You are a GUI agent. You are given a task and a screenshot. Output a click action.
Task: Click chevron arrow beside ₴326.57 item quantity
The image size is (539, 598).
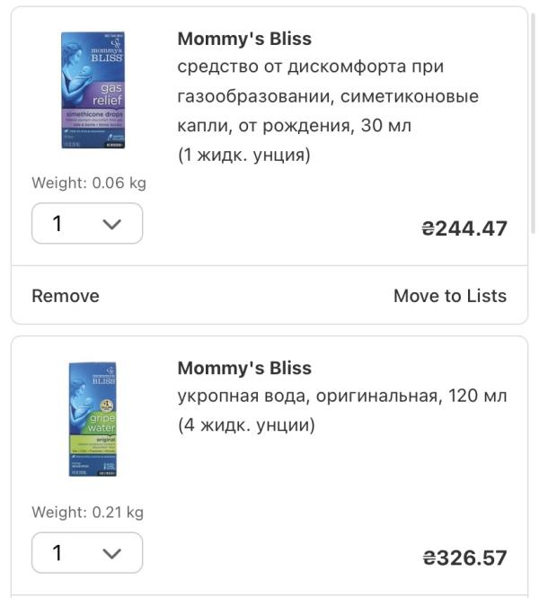click(112, 554)
